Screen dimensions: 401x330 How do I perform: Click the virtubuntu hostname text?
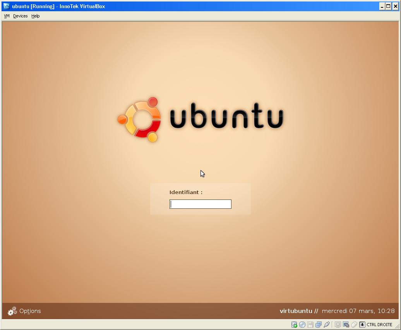[x=296, y=311]
